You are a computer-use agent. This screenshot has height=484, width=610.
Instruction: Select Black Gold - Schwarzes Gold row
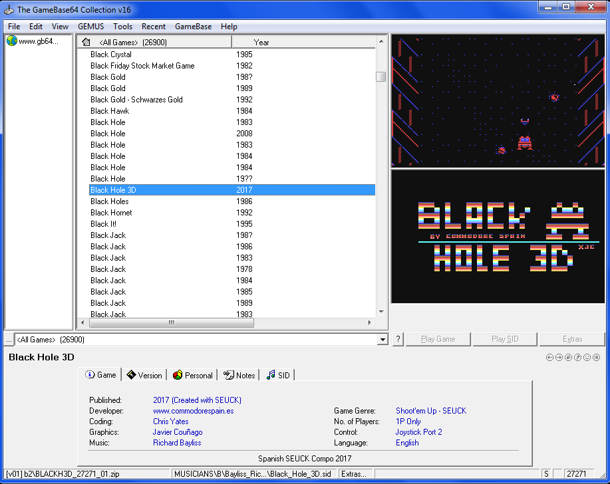point(232,100)
